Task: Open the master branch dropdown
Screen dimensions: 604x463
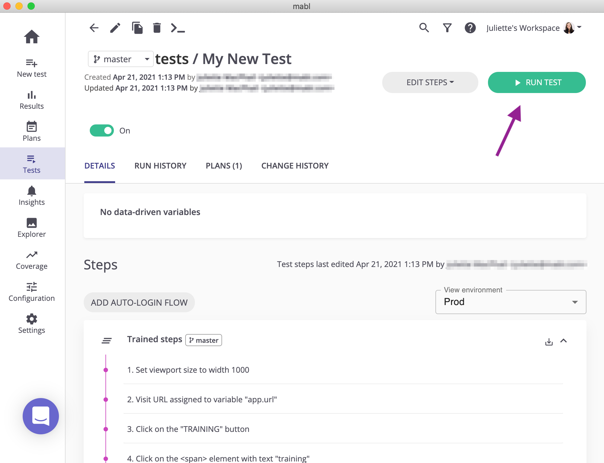Action: pyautogui.click(x=121, y=59)
